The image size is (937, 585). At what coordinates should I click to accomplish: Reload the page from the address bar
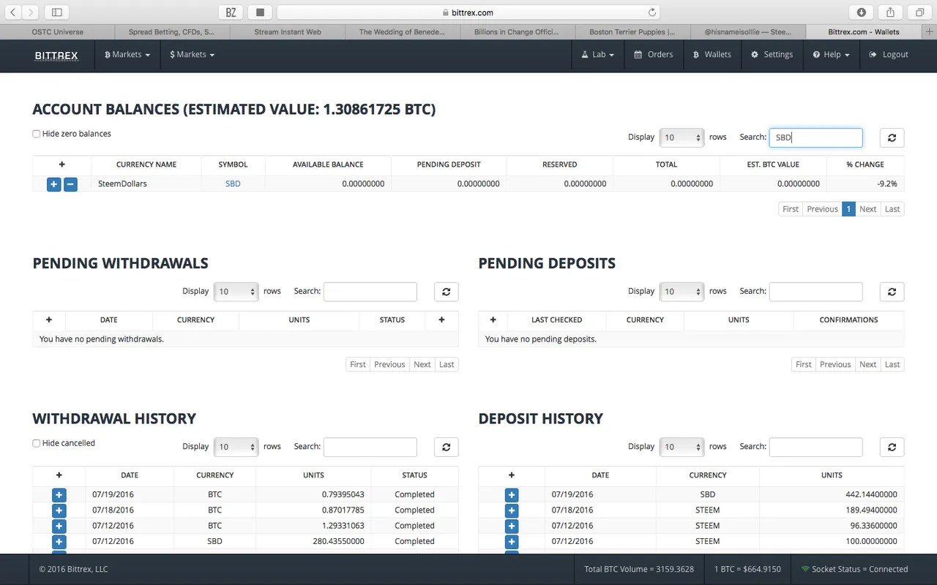click(x=652, y=12)
